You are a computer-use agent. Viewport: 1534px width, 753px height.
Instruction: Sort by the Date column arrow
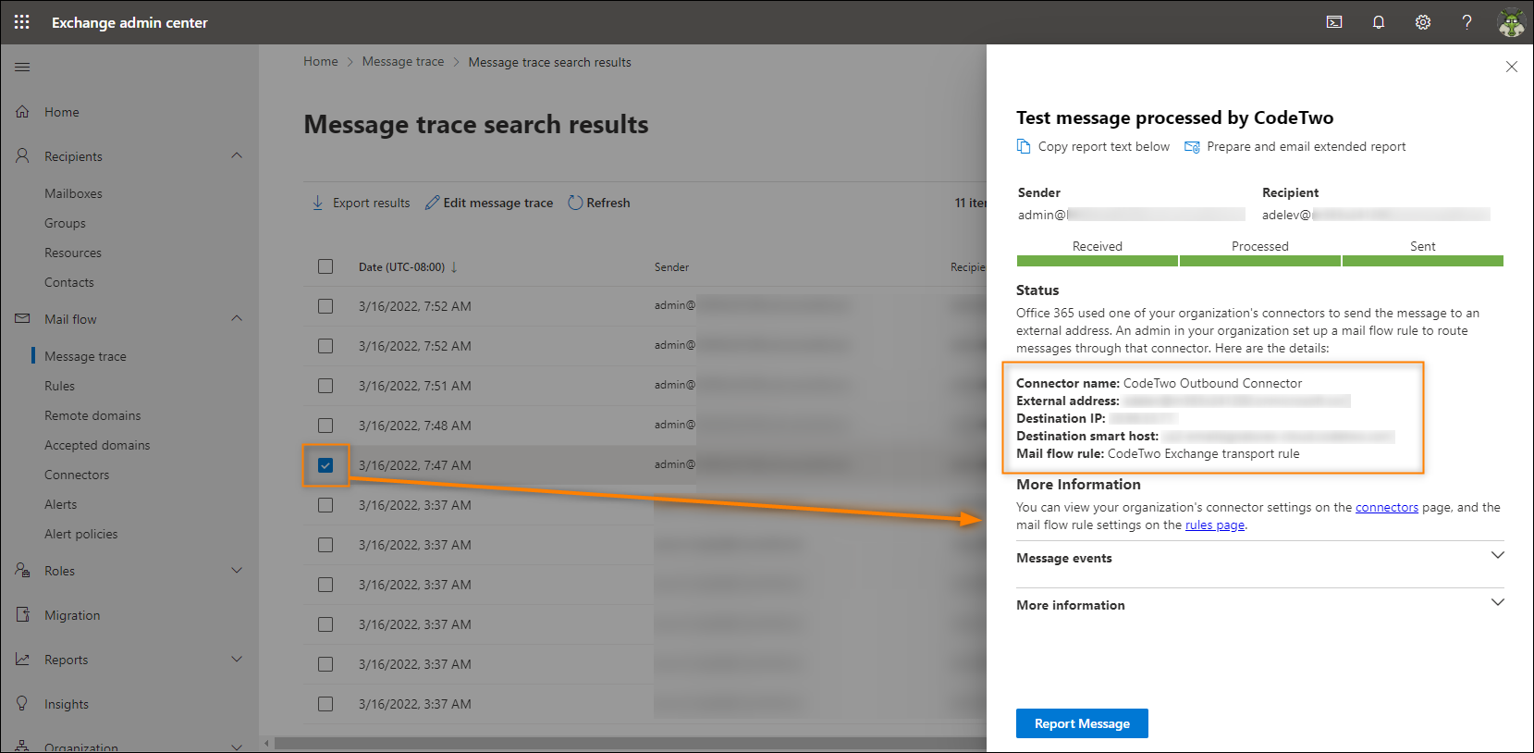click(454, 267)
